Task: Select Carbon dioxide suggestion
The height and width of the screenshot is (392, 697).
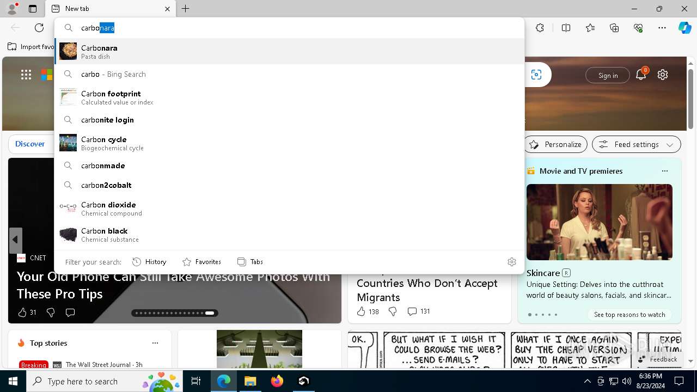Action: 289,209
